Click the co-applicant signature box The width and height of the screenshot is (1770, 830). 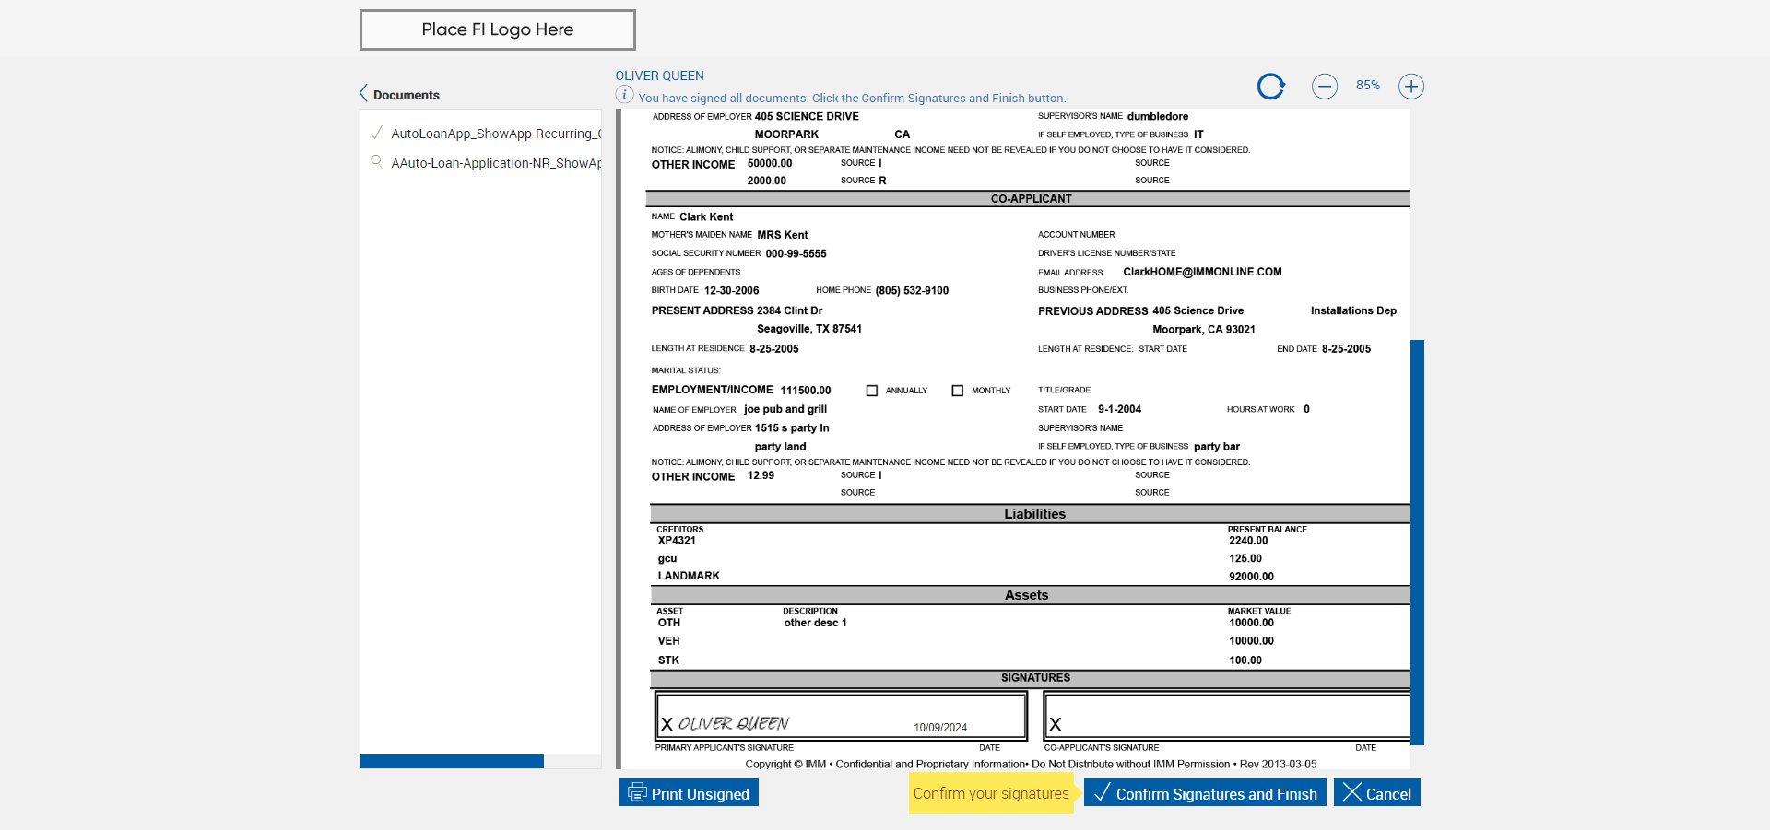click(x=1227, y=717)
